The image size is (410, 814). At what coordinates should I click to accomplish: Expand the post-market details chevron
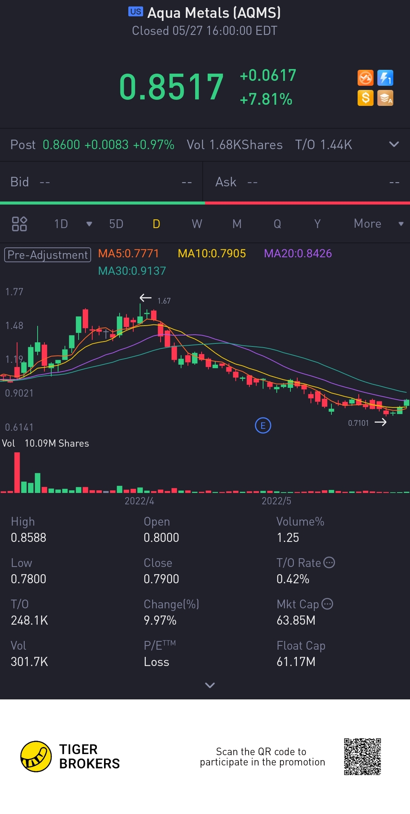[394, 144]
